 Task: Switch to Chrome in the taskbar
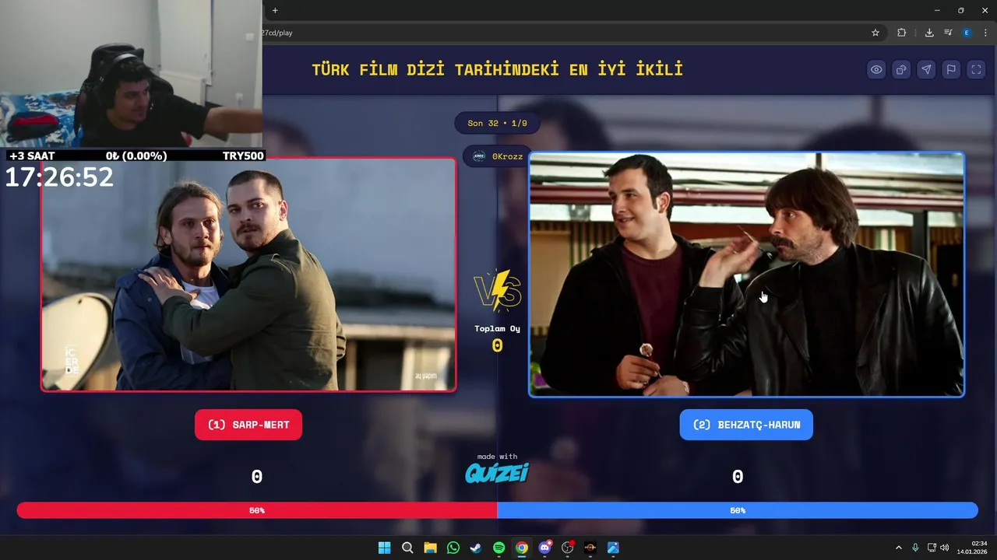(522, 548)
